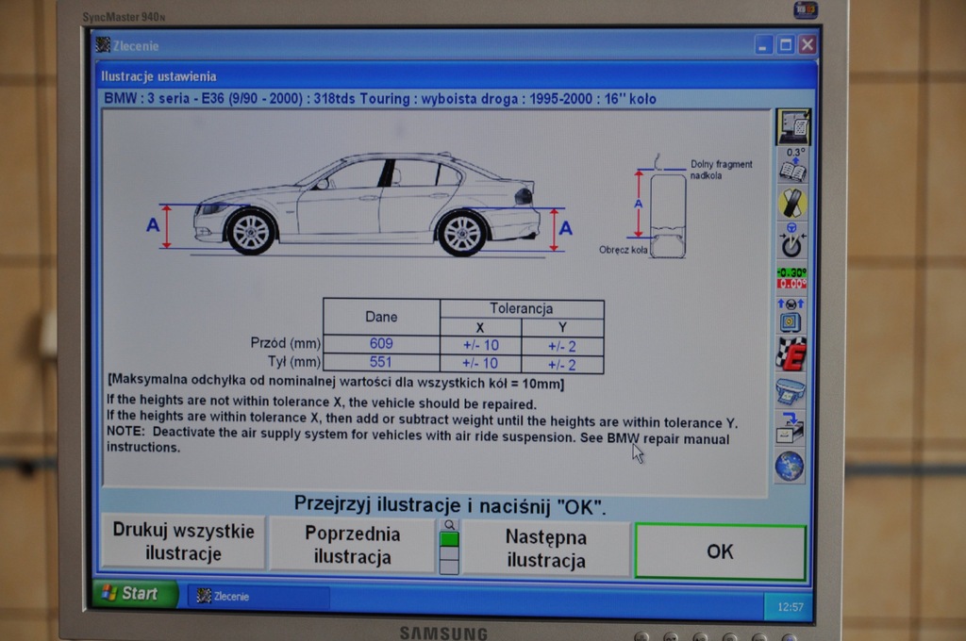Viewport: 966px width, 641px height.
Task: Click the Przód (mm) row label
Action: [285, 343]
